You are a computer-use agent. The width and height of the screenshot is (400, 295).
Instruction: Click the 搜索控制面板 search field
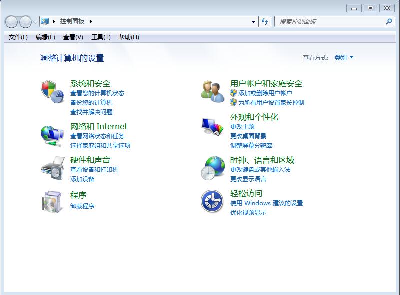330,22
